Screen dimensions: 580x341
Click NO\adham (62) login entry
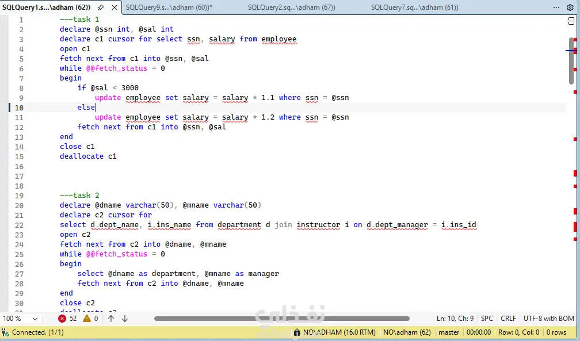(407, 332)
